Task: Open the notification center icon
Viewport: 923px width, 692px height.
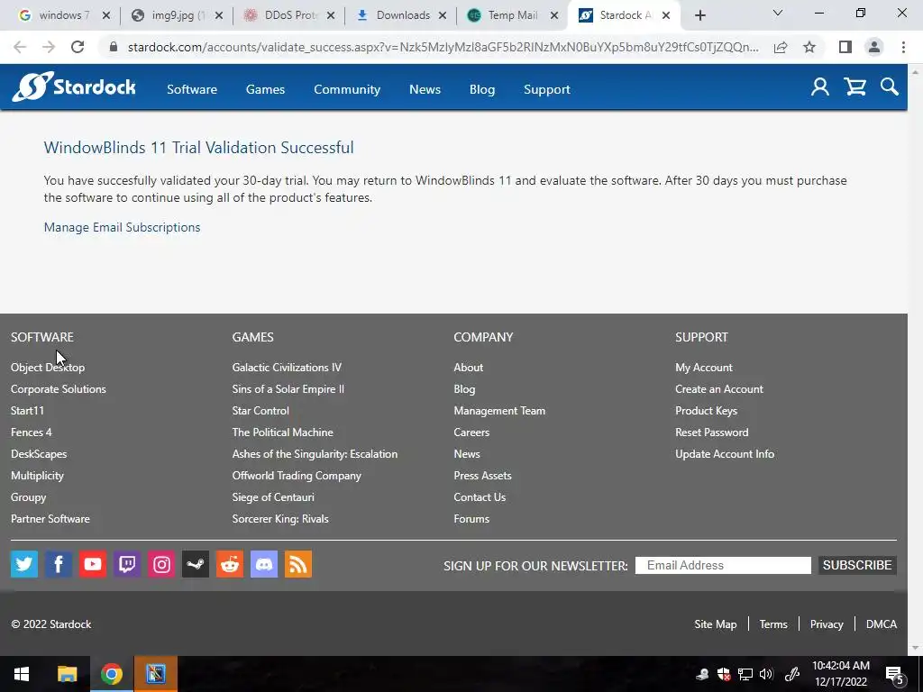Action: [x=895, y=675]
